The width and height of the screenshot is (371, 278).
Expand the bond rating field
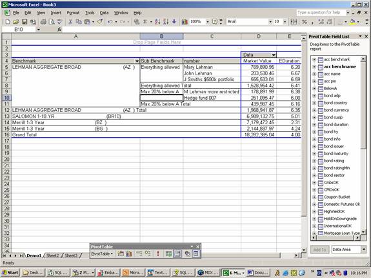[314, 161]
